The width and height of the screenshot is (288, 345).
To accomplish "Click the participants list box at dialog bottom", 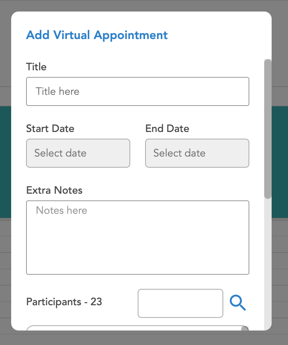I will 134,328.
